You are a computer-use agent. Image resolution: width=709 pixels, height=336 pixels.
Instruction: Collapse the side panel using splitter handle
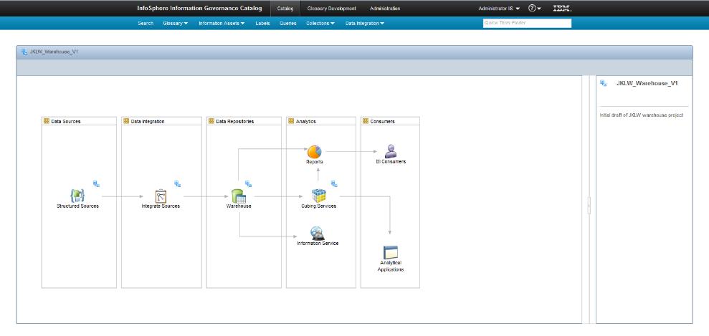[589, 206]
